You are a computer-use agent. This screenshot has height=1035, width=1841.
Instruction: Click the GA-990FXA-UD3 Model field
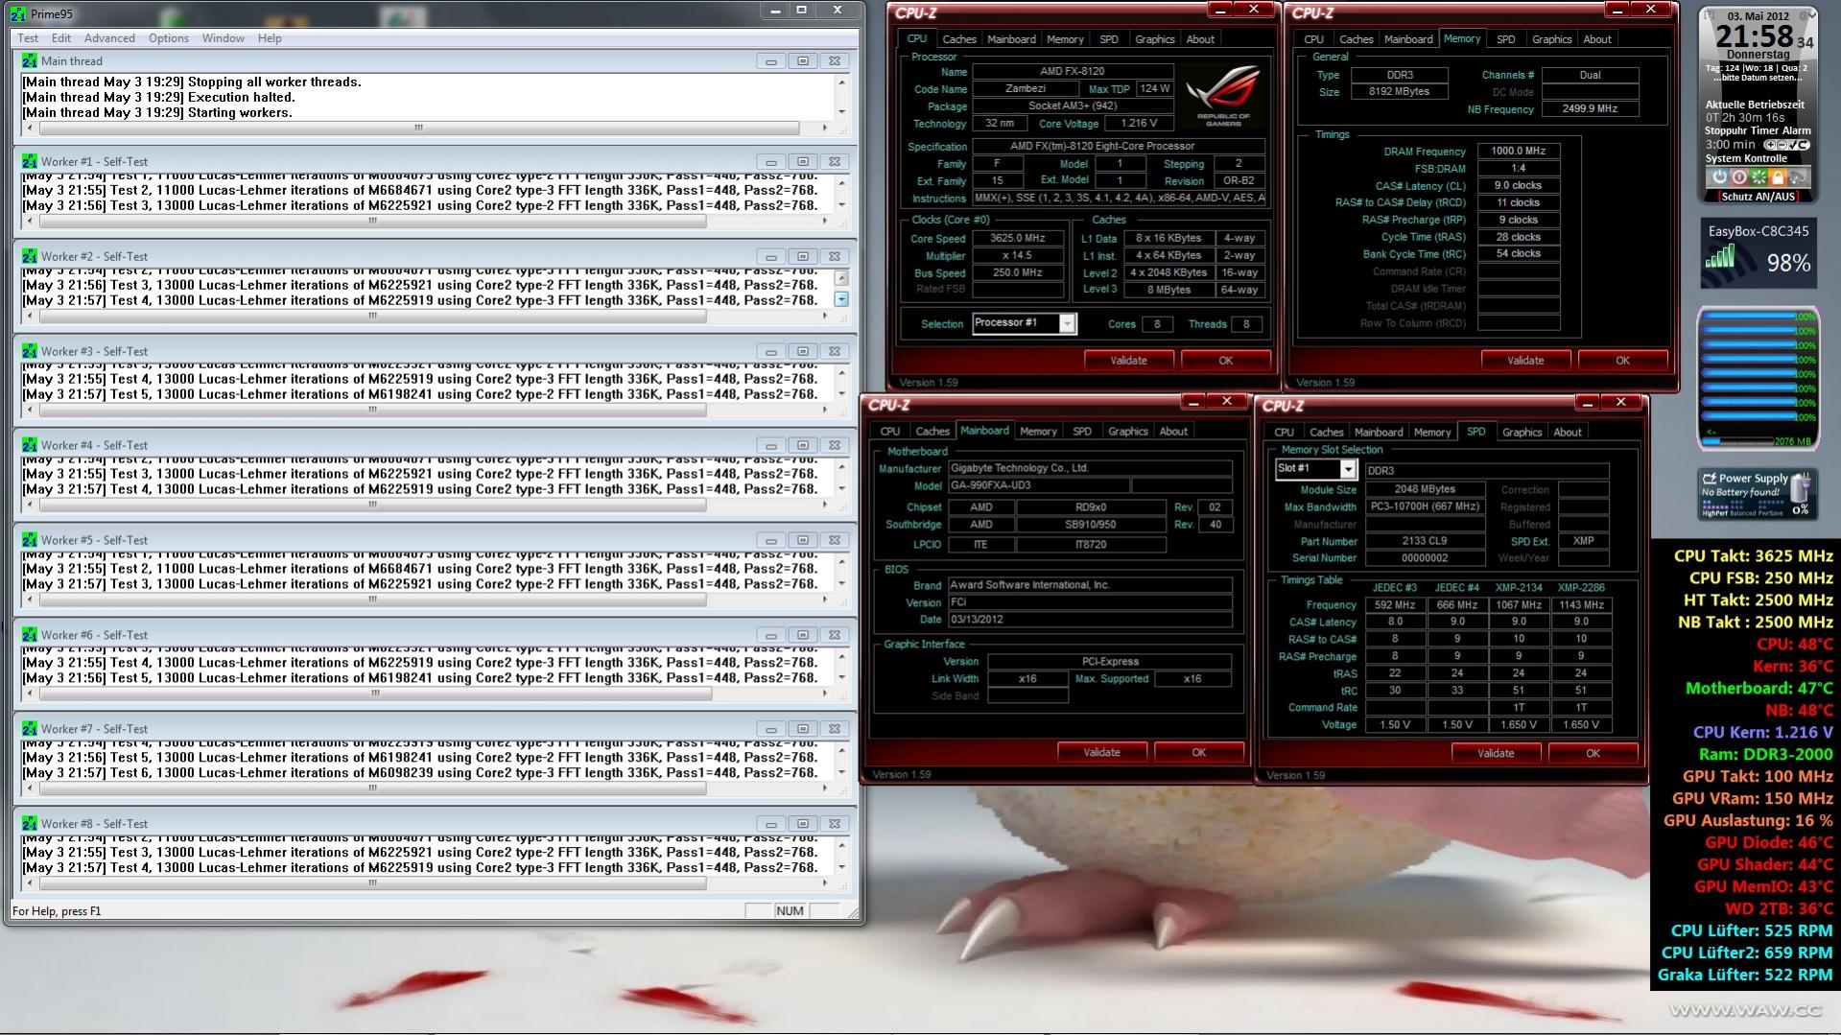(x=1038, y=486)
